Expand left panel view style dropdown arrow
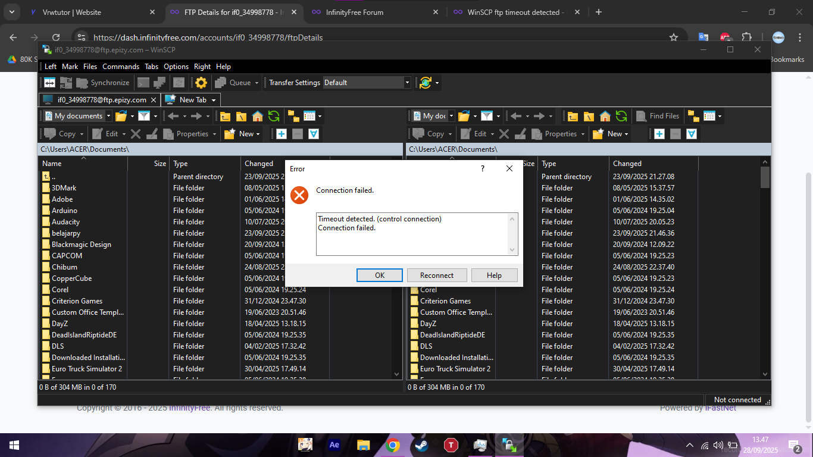The width and height of the screenshot is (813, 457). (x=320, y=116)
